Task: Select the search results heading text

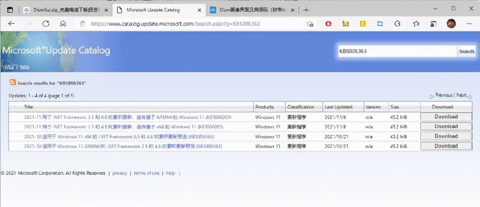Action: (52, 83)
